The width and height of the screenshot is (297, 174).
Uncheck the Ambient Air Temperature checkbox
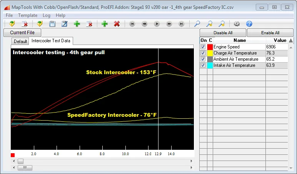coord(203,59)
